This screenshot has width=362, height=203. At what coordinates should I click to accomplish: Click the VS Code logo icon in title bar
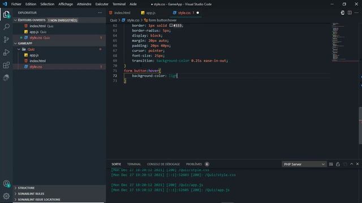pos(5,4)
